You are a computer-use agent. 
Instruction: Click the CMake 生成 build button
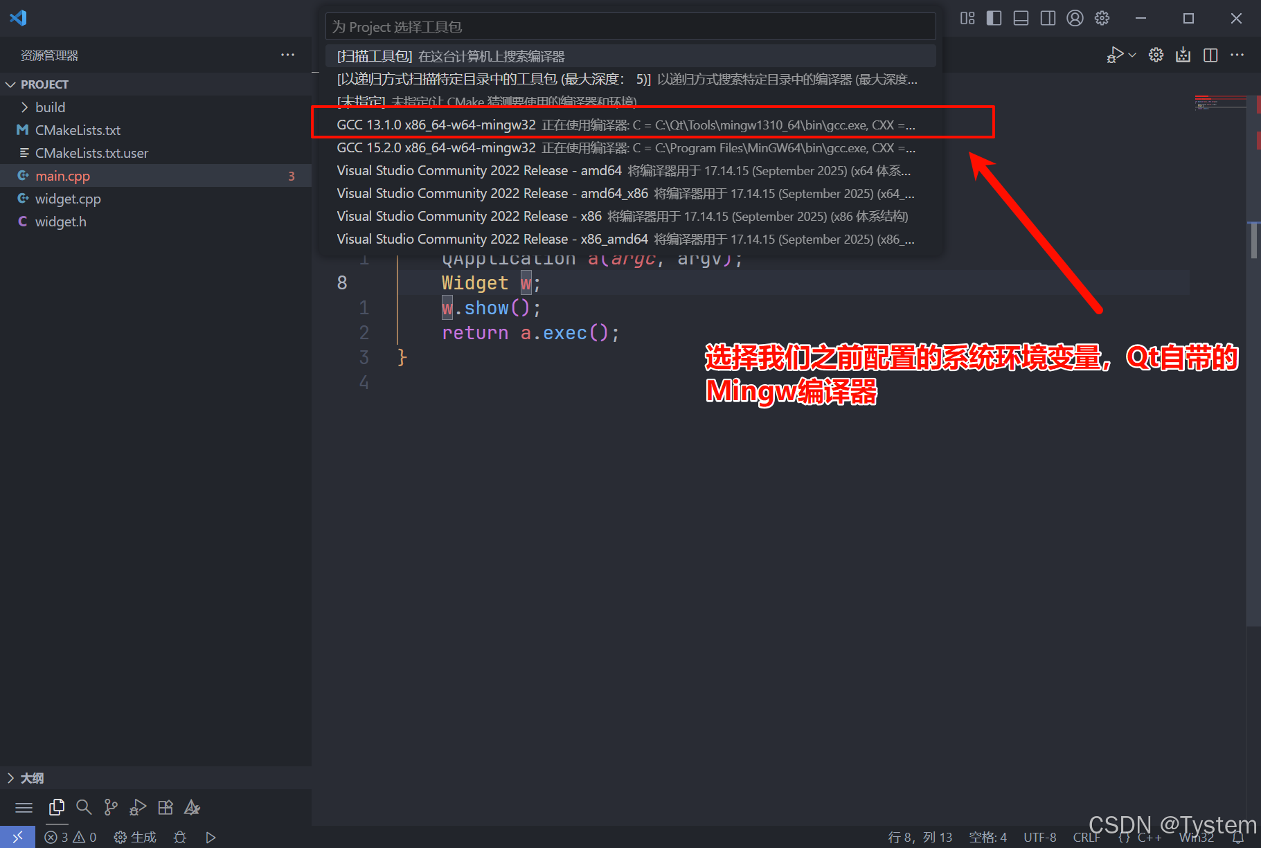click(x=135, y=837)
